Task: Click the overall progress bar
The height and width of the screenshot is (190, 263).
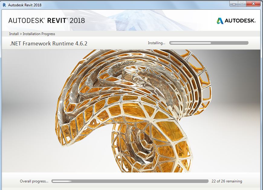Action: click(x=130, y=181)
